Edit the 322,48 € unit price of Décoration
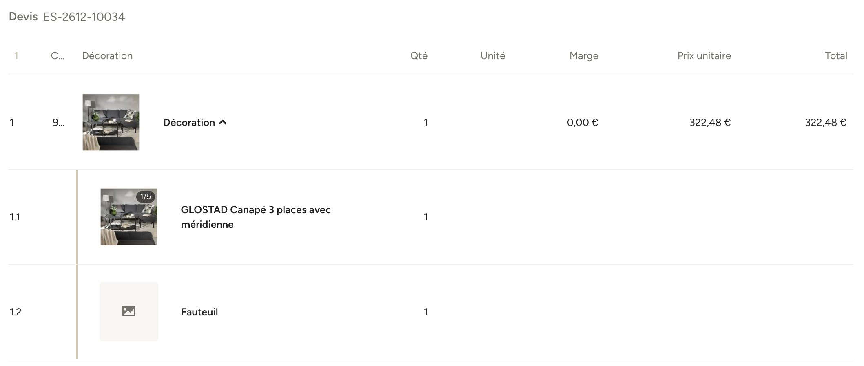Image resolution: width=864 pixels, height=366 pixels. [x=710, y=122]
